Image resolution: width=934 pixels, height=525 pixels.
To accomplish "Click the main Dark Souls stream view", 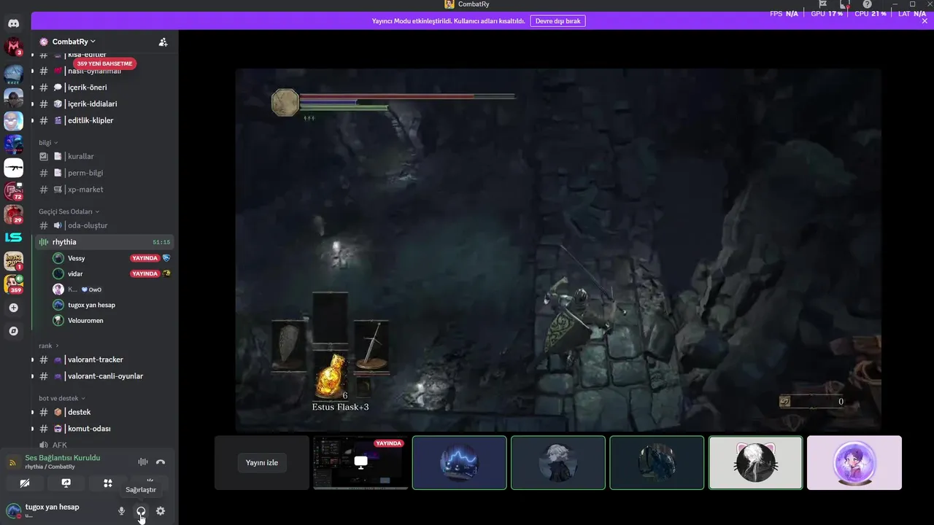I will pyautogui.click(x=558, y=250).
